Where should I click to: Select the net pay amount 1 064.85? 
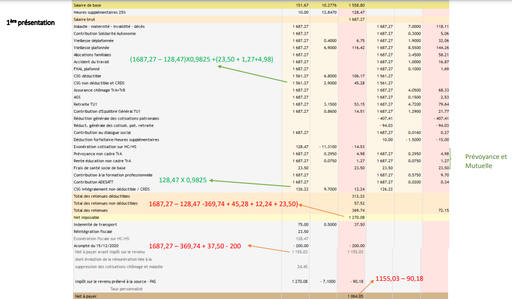point(355,296)
